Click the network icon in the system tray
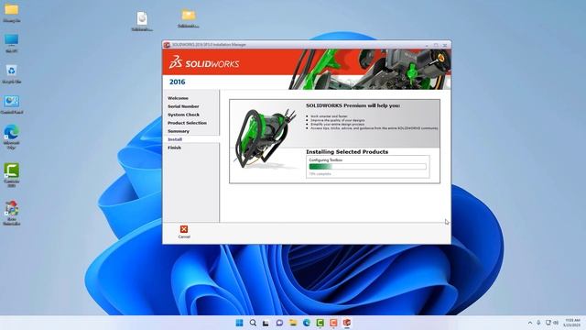The image size is (586, 330). tap(548, 323)
